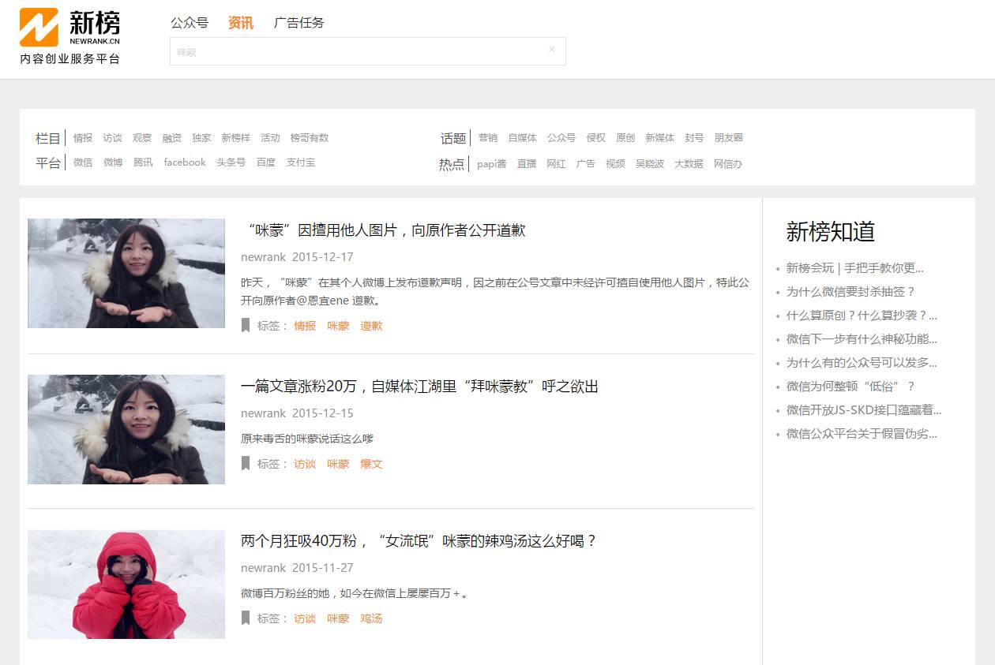Open the article “咪蒙”因擅用他人图片 headline
Screen dimensions: 995x665
coord(383,230)
